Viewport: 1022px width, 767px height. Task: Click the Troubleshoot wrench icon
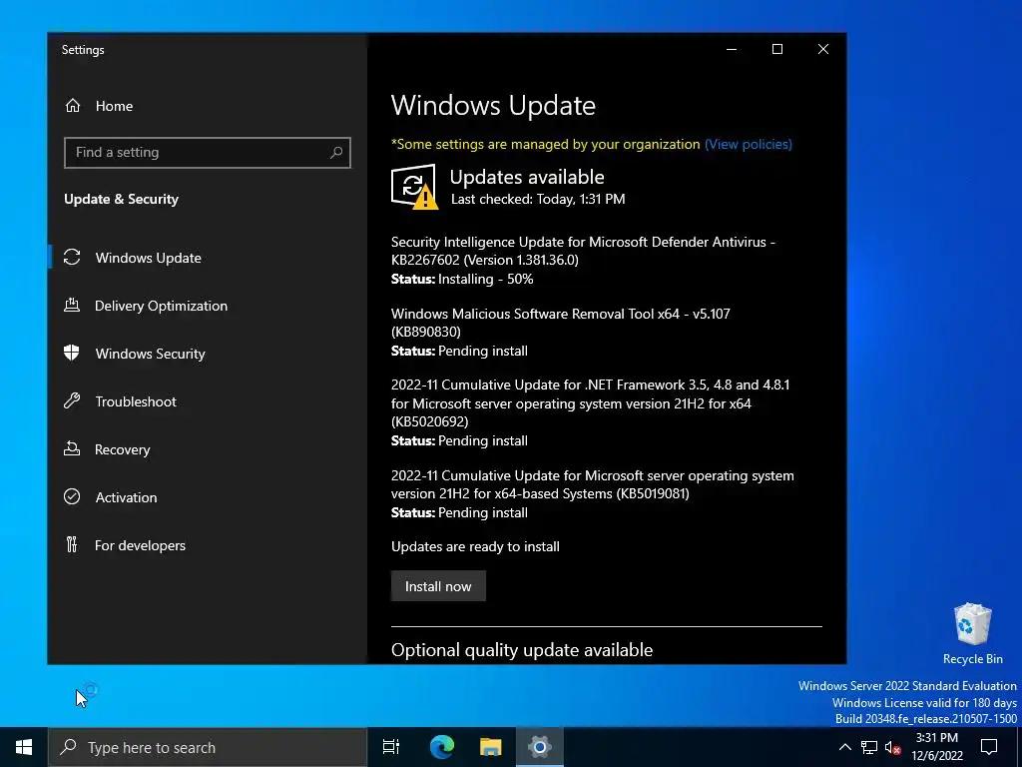tap(72, 401)
